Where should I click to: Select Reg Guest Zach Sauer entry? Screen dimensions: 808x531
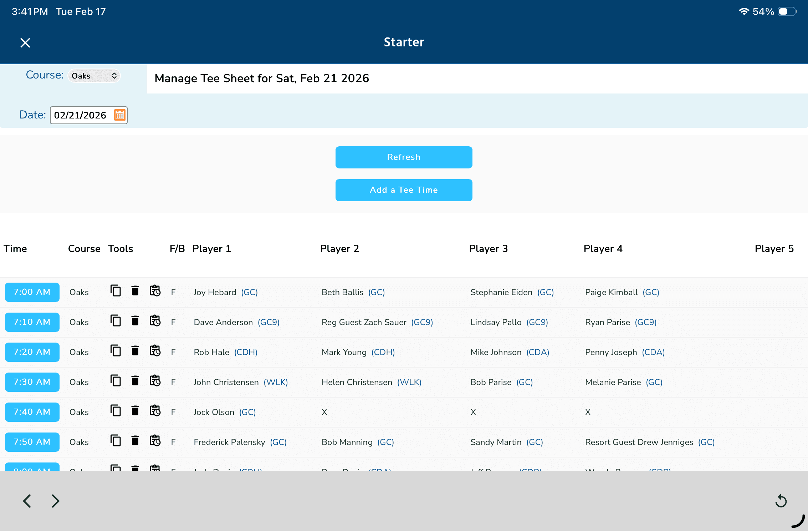pyautogui.click(x=377, y=322)
